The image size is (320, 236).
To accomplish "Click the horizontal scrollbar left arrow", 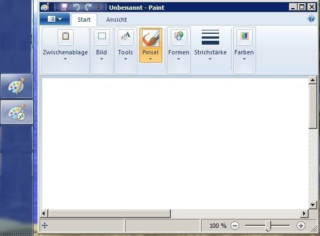I will tap(43, 213).
